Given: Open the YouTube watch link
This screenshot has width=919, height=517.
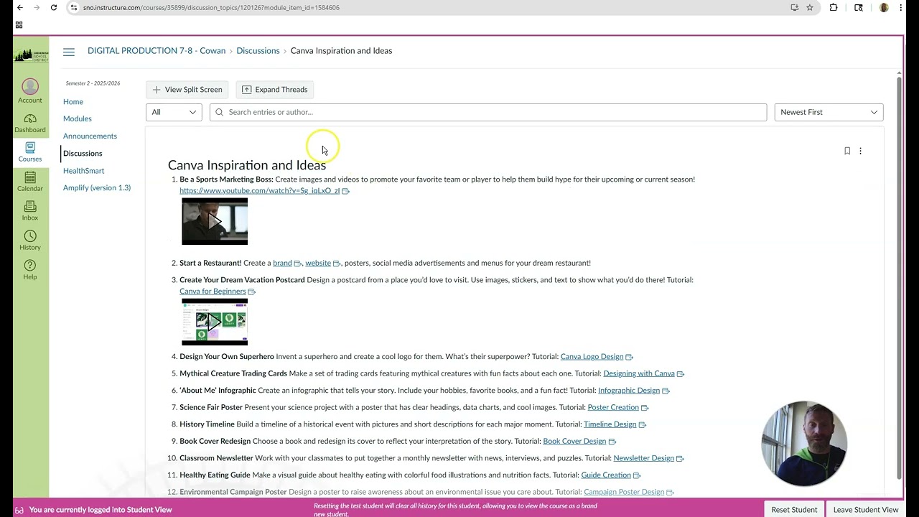Looking at the screenshot, I should [x=259, y=191].
